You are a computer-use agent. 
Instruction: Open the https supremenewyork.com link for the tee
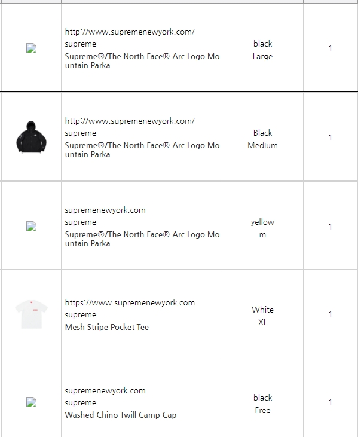130,302
